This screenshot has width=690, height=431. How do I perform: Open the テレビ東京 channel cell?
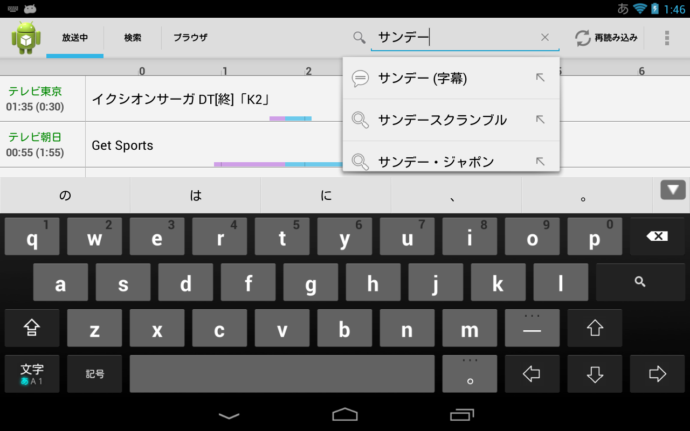43,99
